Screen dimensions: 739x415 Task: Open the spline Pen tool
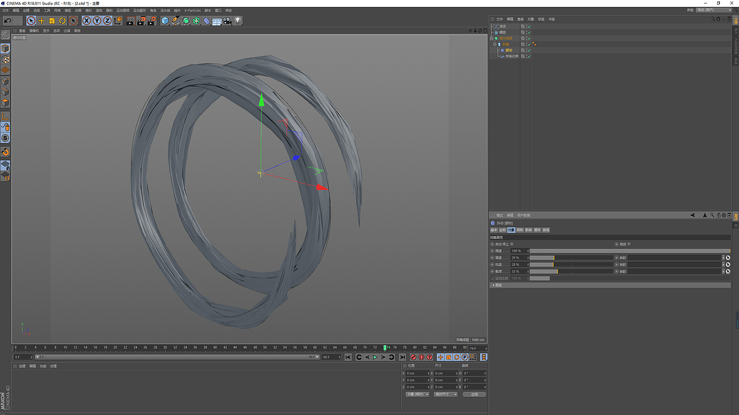[x=176, y=21]
